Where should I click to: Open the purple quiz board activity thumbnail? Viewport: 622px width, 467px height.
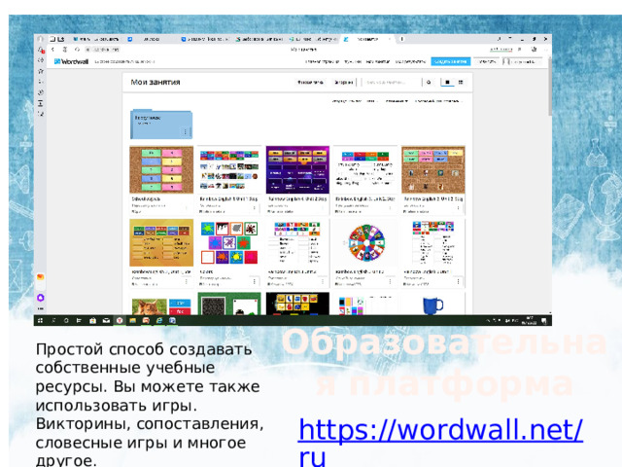click(x=297, y=169)
